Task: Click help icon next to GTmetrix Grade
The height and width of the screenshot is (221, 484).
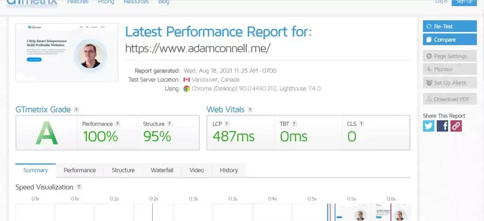Action: tap(77, 110)
